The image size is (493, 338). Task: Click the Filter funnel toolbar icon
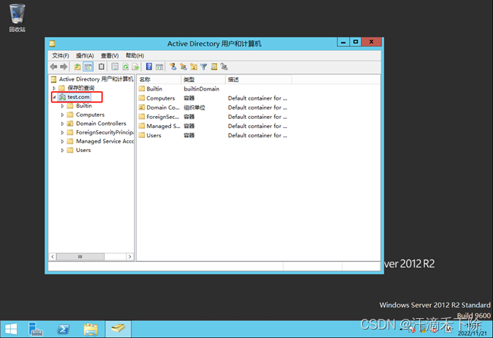coord(203,66)
